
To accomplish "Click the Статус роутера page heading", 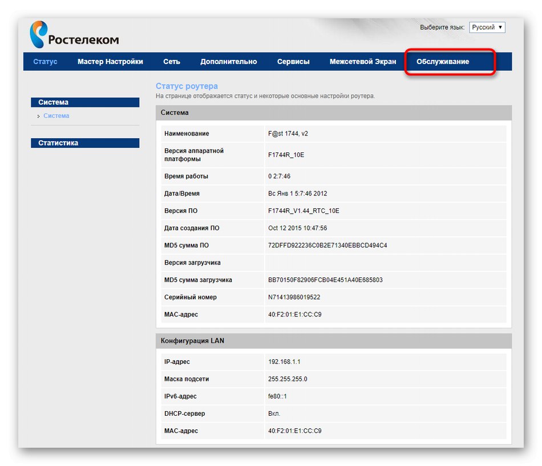I will [187, 86].
